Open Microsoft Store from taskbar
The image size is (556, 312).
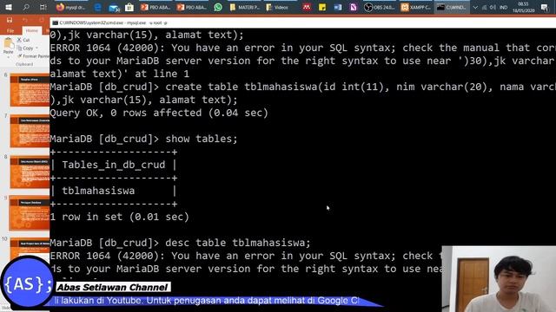click(129, 7)
